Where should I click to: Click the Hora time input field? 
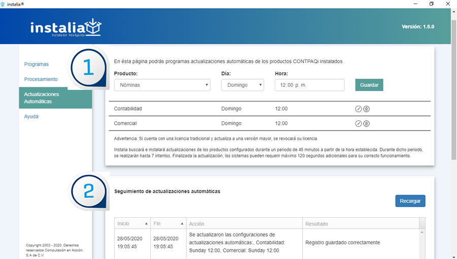click(x=309, y=85)
